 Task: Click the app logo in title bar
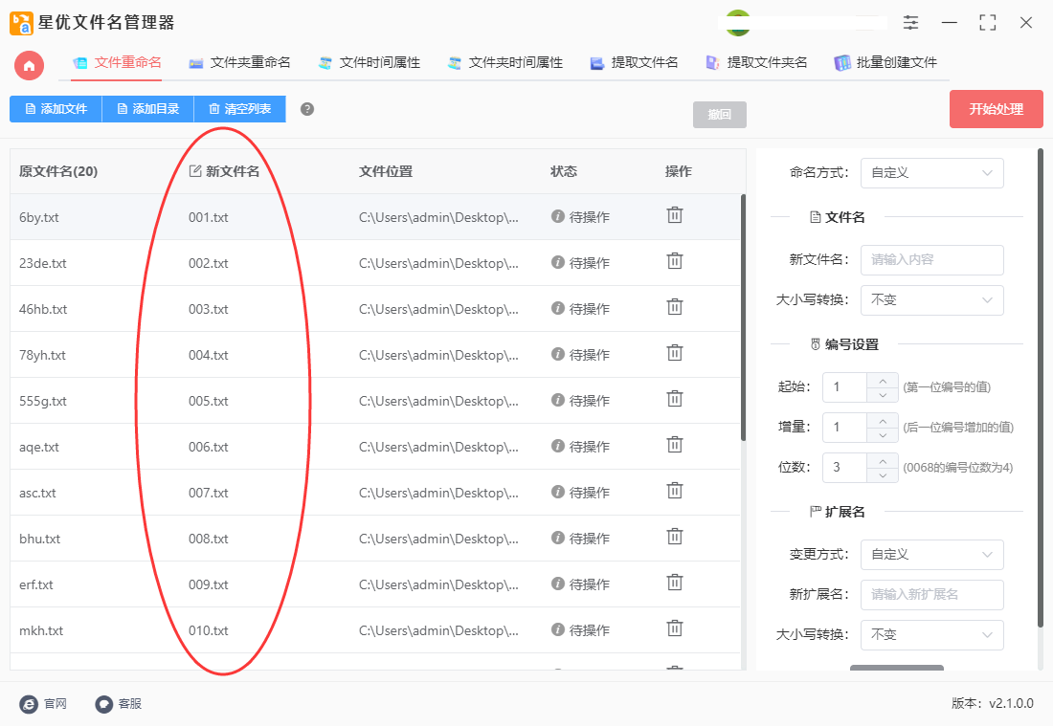coord(21,23)
